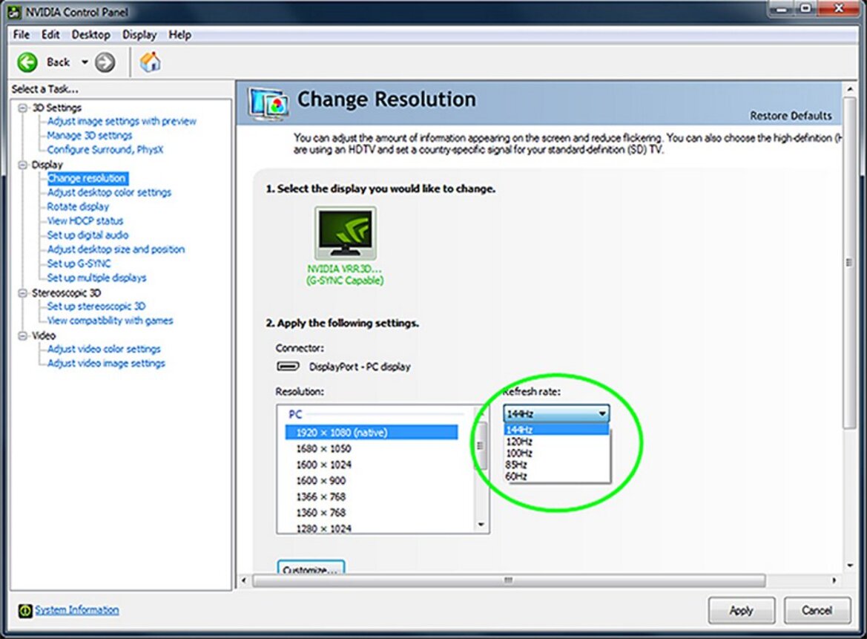Open Adjust desktop color settings

[110, 192]
